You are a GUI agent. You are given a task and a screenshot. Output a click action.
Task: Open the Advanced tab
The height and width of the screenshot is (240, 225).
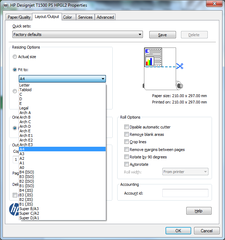click(x=105, y=17)
